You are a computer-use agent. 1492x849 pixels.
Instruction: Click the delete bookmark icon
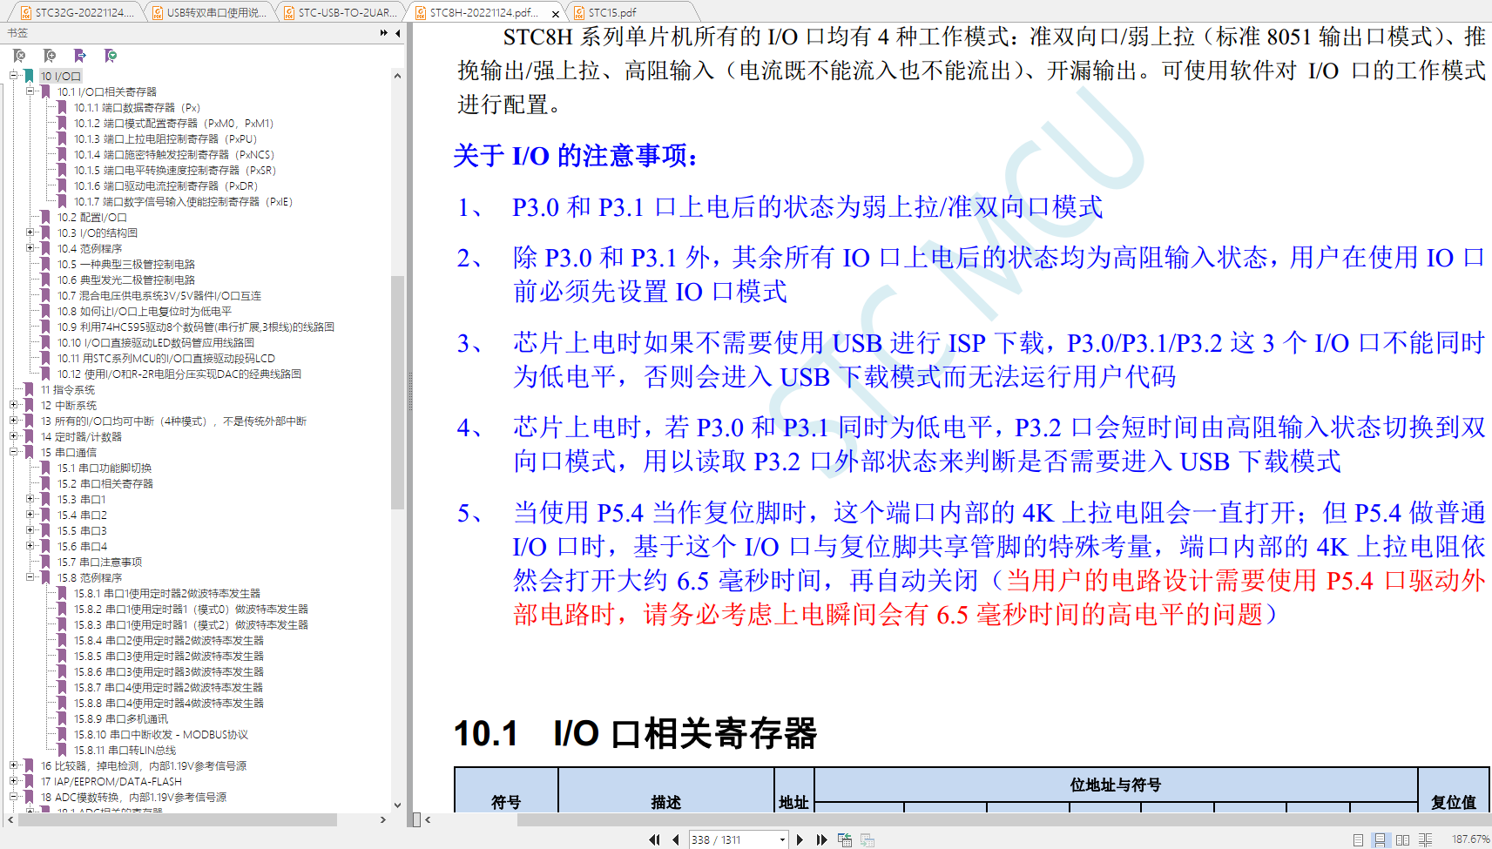pos(19,56)
